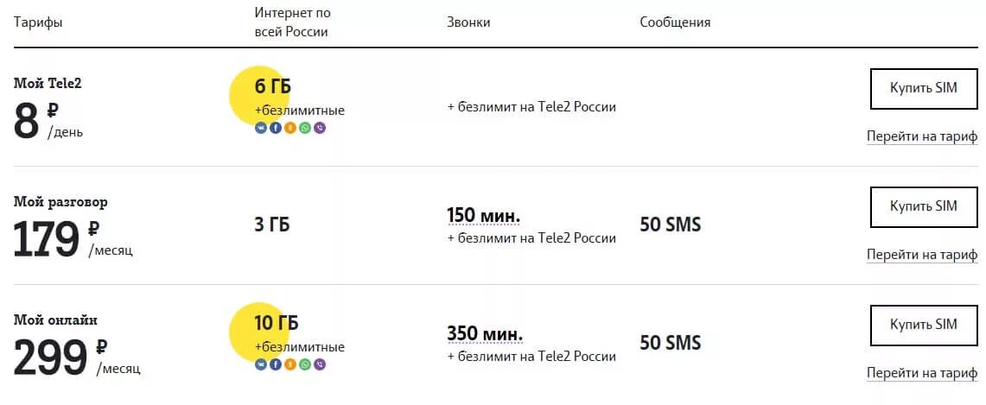Click Odnoklassniki icon in Мой Tele2 row
Viewport: 986px width, 405px height.
click(x=289, y=128)
